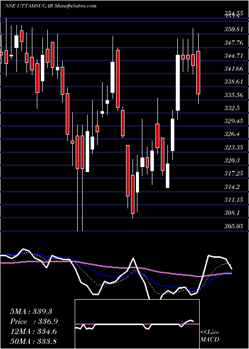249x349 pixels.
Task: Click the 314.2 price axis label
Action: click(232, 187)
